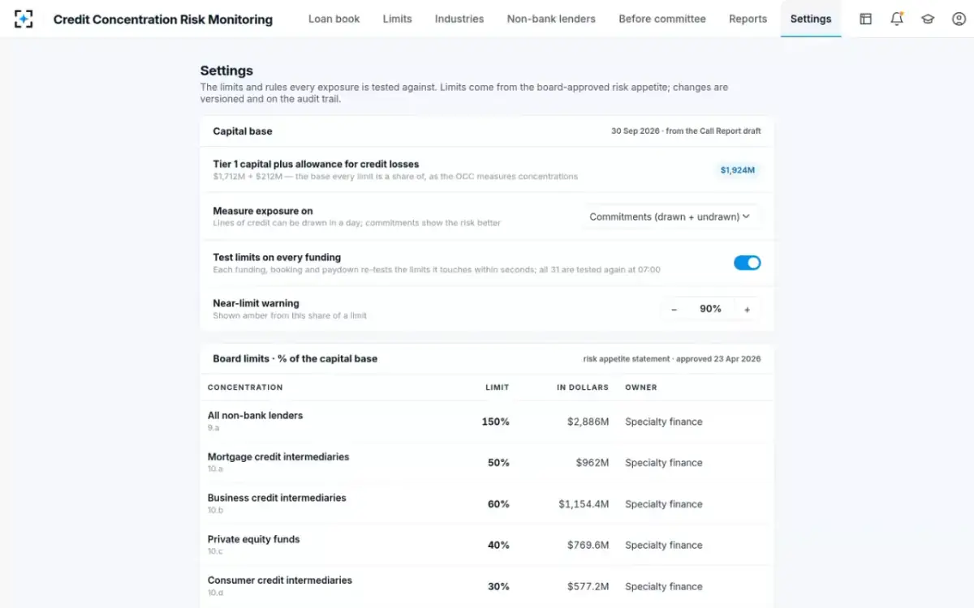Screen dimensions: 974x608
Task: Click the 60% limit value
Action: tap(498, 504)
